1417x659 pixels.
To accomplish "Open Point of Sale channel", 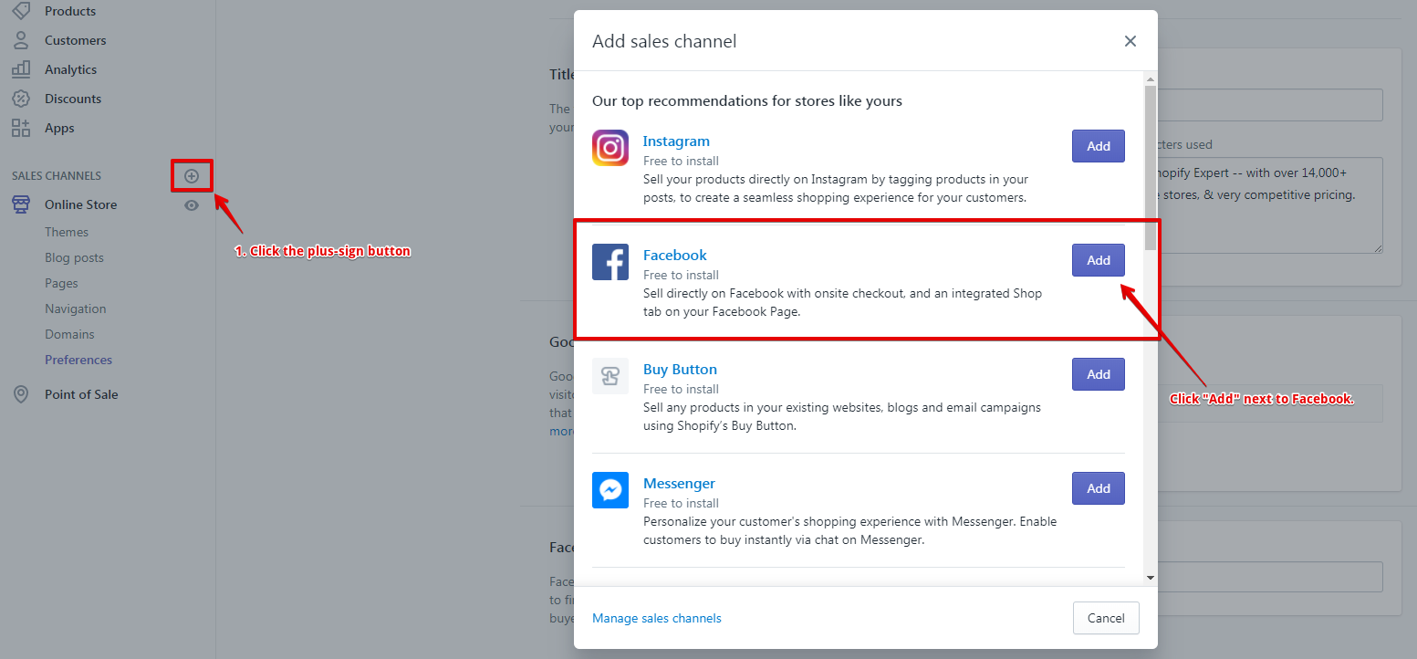I will [81, 394].
